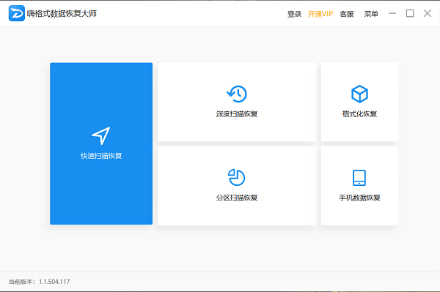440x292 pixels.
Task: Open the 深度扫描恢复 label
Action: click(x=237, y=114)
